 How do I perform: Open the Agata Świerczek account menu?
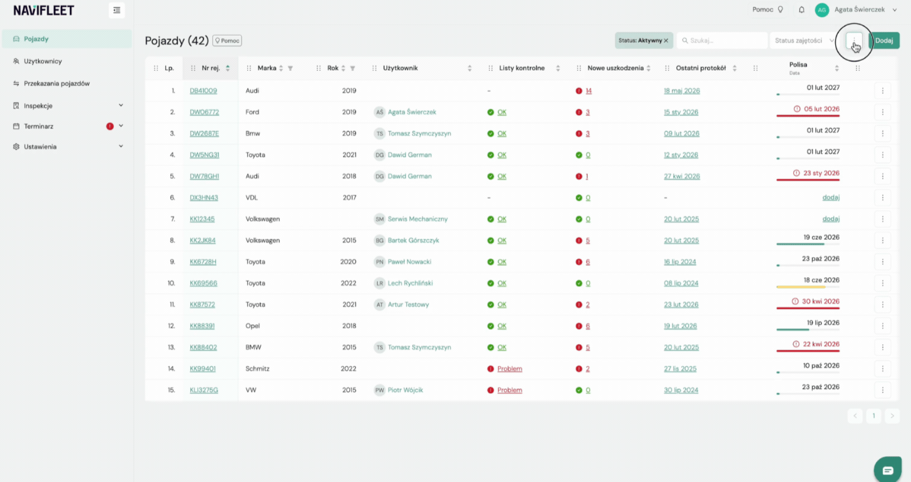click(860, 9)
